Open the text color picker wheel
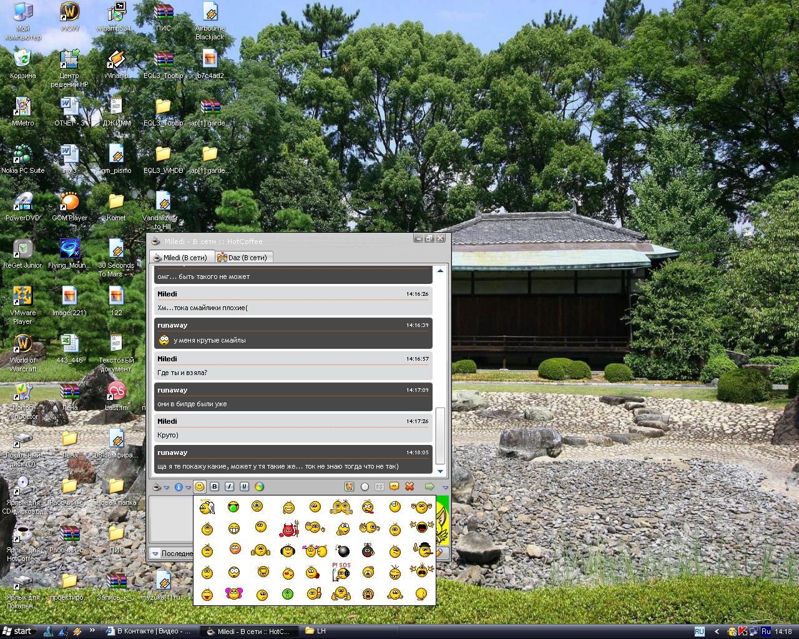Image resolution: width=799 pixels, height=639 pixels. coord(259,487)
